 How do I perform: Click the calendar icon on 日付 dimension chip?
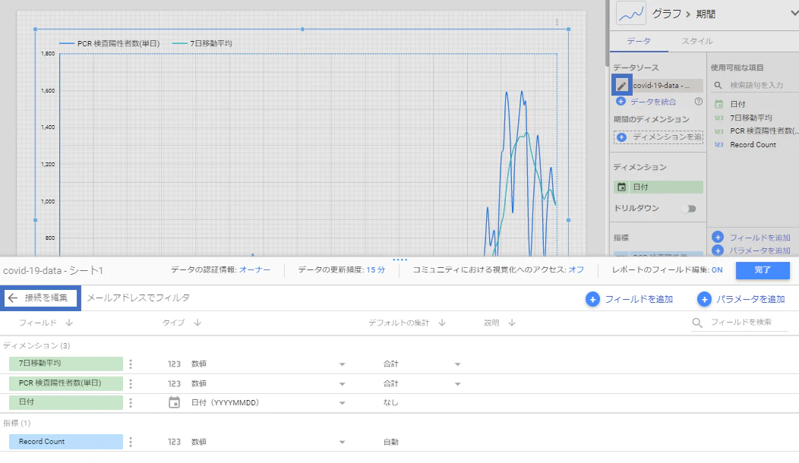point(622,187)
